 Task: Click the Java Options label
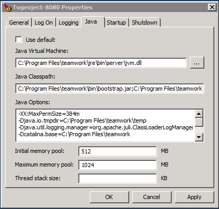click(x=33, y=102)
